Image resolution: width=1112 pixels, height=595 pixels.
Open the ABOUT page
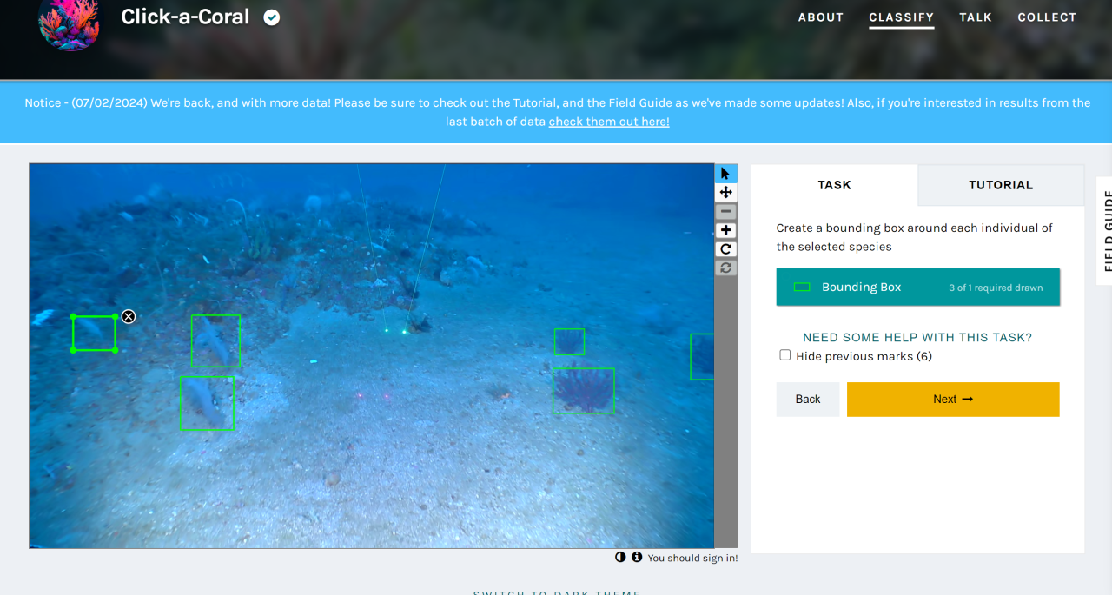(x=821, y=17)
